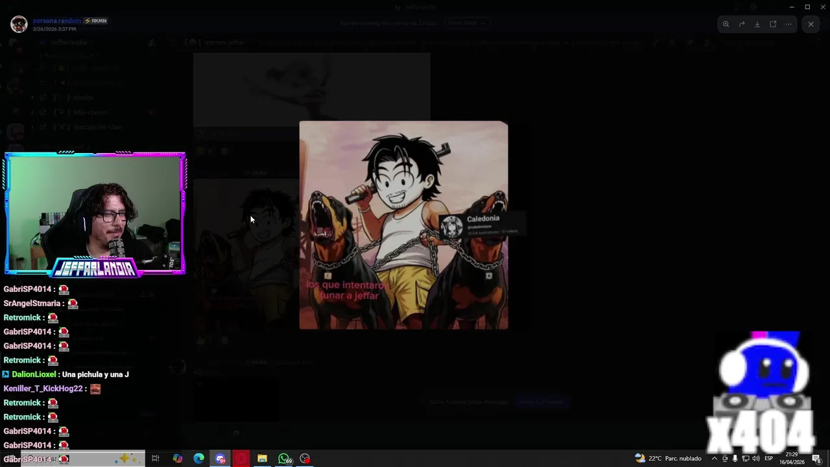
Task: Click DalionLioxel username in chat
Action: coord(34,374)
